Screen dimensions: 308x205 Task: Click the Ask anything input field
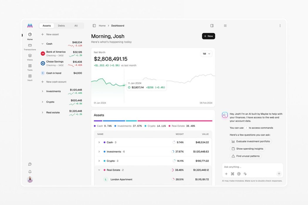pyautogui.click(x=249, y=167)
